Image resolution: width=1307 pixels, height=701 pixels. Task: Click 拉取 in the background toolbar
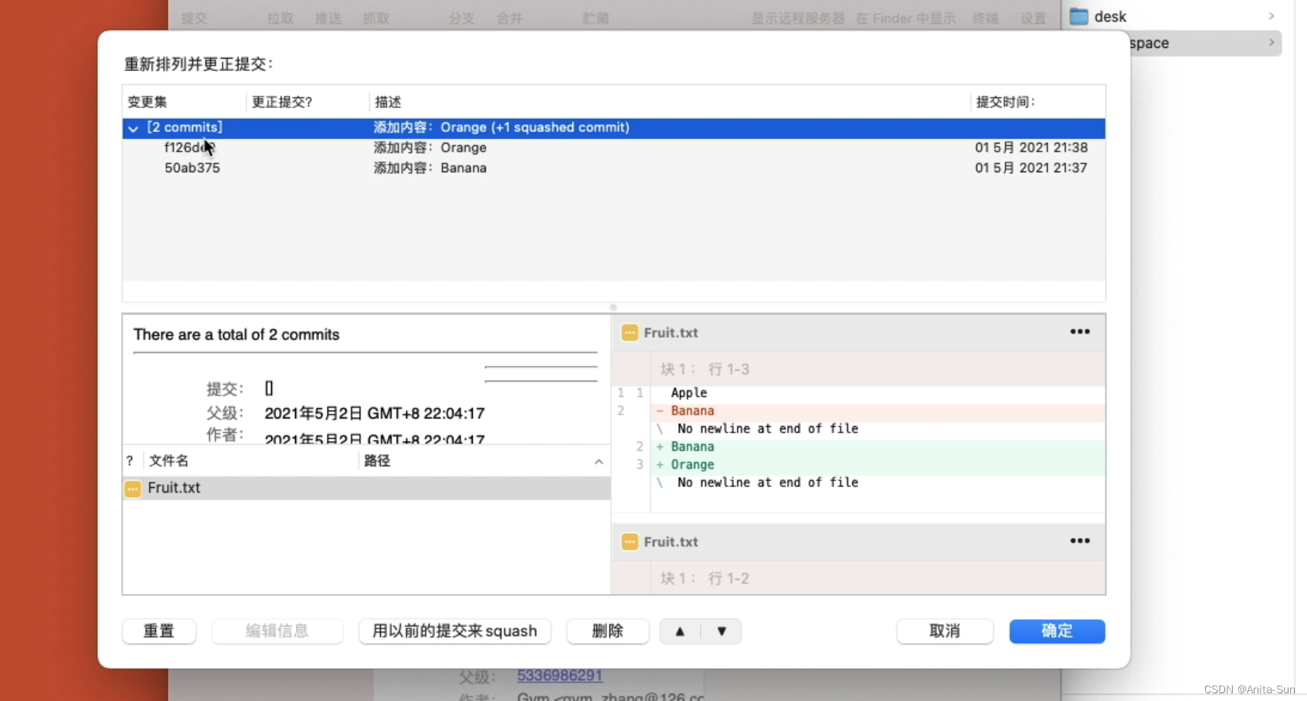tap(280, 18)
